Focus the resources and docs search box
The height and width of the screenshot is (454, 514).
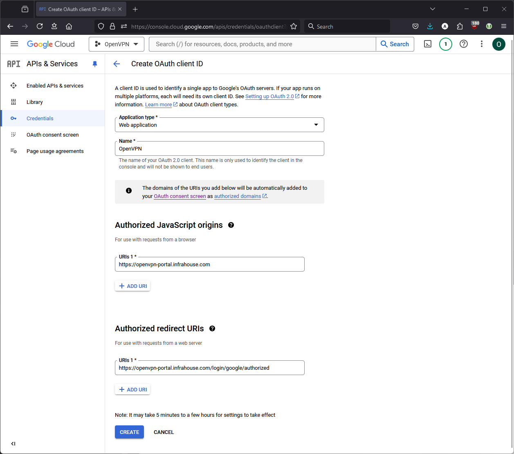tap(263, 44)
